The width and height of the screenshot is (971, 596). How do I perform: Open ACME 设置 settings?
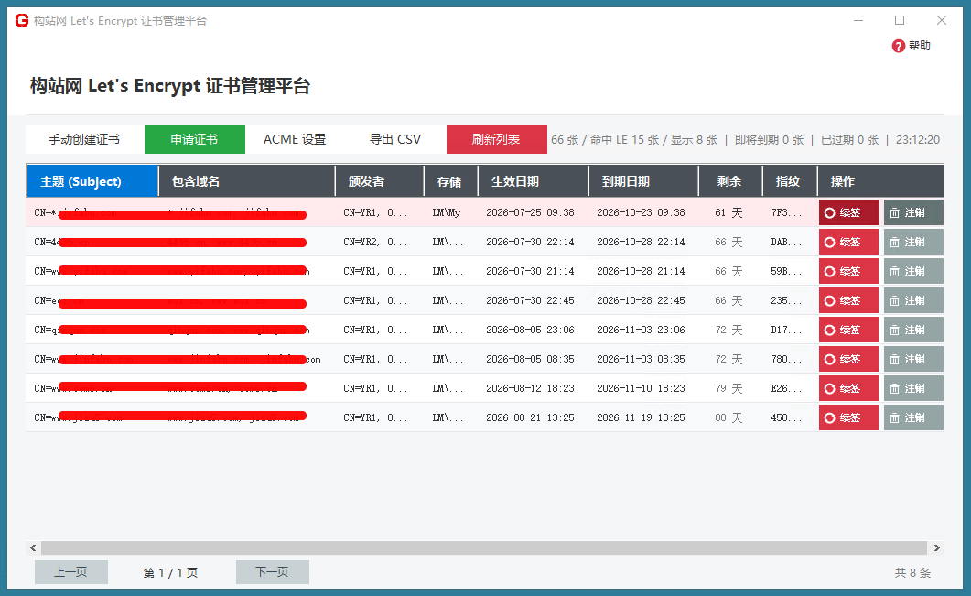(x=295, y=139)
